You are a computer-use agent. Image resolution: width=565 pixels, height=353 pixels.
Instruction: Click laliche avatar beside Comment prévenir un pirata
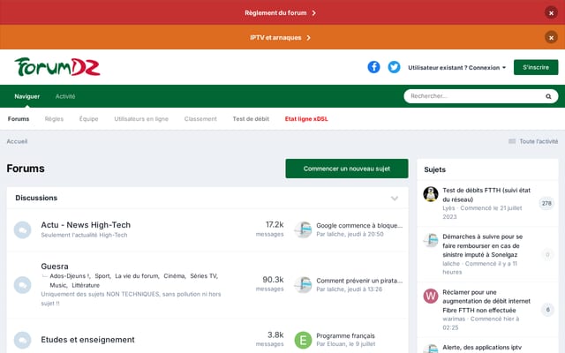tap(303, 285)
